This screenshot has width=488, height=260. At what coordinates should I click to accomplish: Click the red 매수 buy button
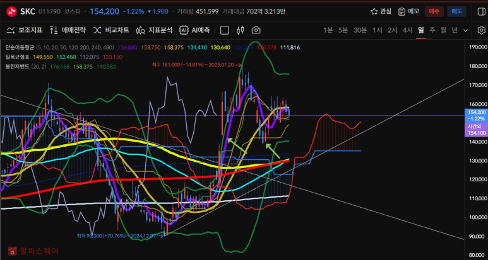(x=434, y=11)
